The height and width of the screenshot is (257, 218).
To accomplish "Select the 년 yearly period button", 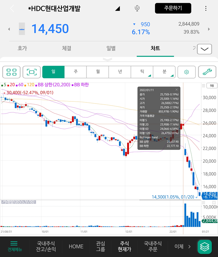I will click(120, 72).
